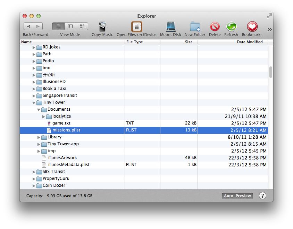
Task: Expand the Book a Taxi folder
Action: 34,89
